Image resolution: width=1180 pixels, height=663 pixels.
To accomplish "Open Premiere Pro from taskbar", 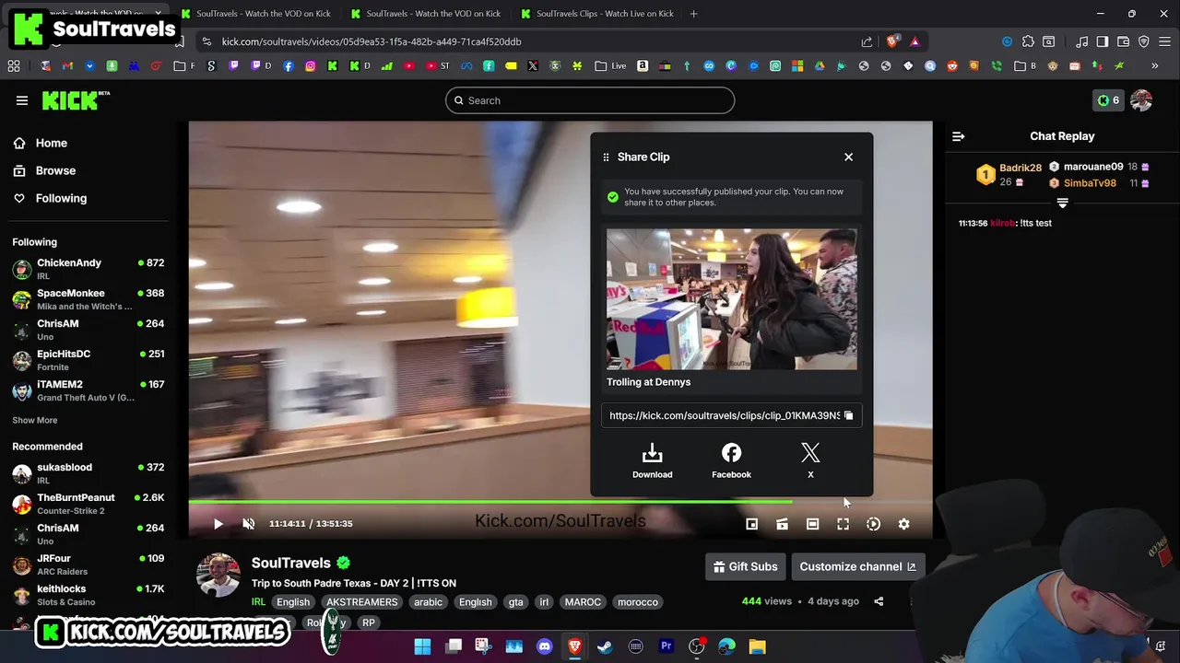I will click(666, 646).
